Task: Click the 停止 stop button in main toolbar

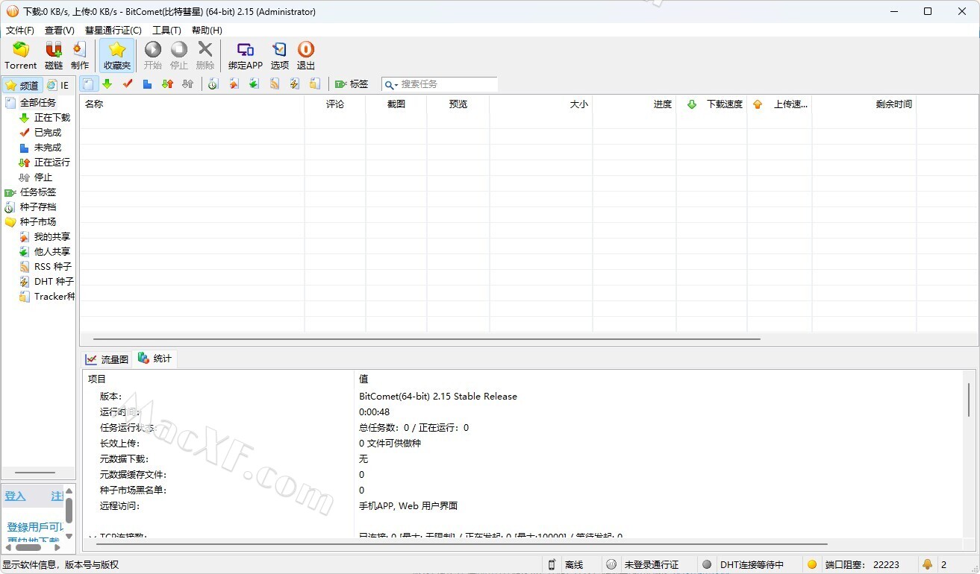Action: tap(179, 56)
